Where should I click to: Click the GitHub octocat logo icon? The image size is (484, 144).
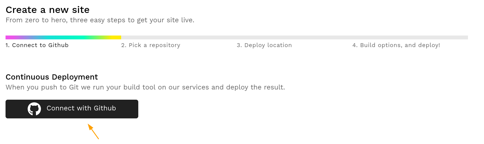coord(34,109)
